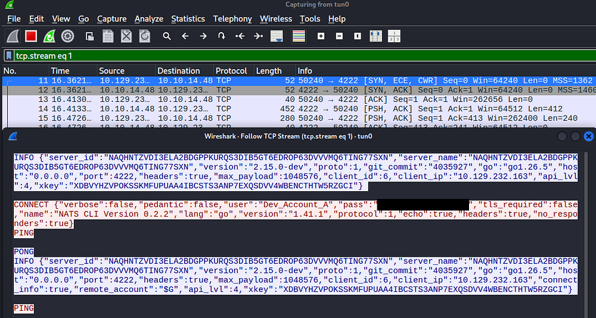Open capture options gear icon
596x318 pixels.
68,36
